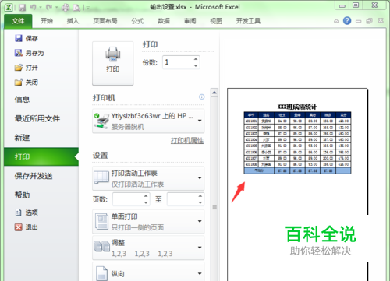Switch to the 开始 ribbon tab
390x281 pixels.
coord(47,21)
